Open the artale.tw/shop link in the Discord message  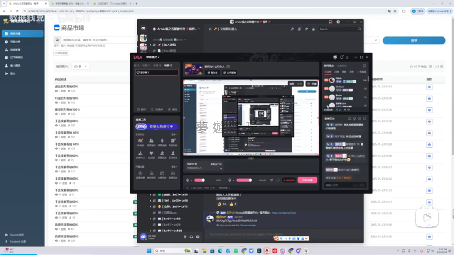tap(284, 213)
